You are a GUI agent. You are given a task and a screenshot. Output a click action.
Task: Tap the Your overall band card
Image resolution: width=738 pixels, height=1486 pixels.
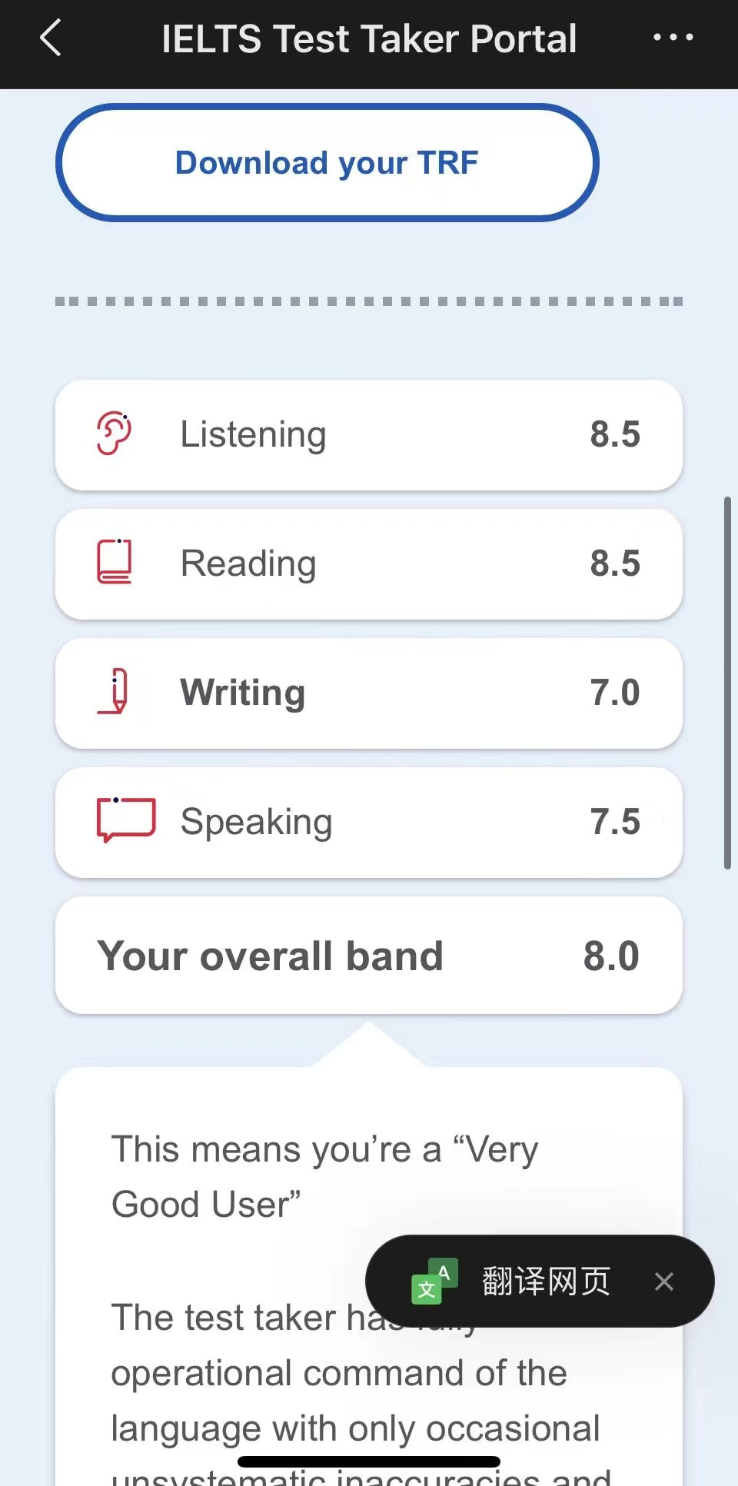pos(369,956)
